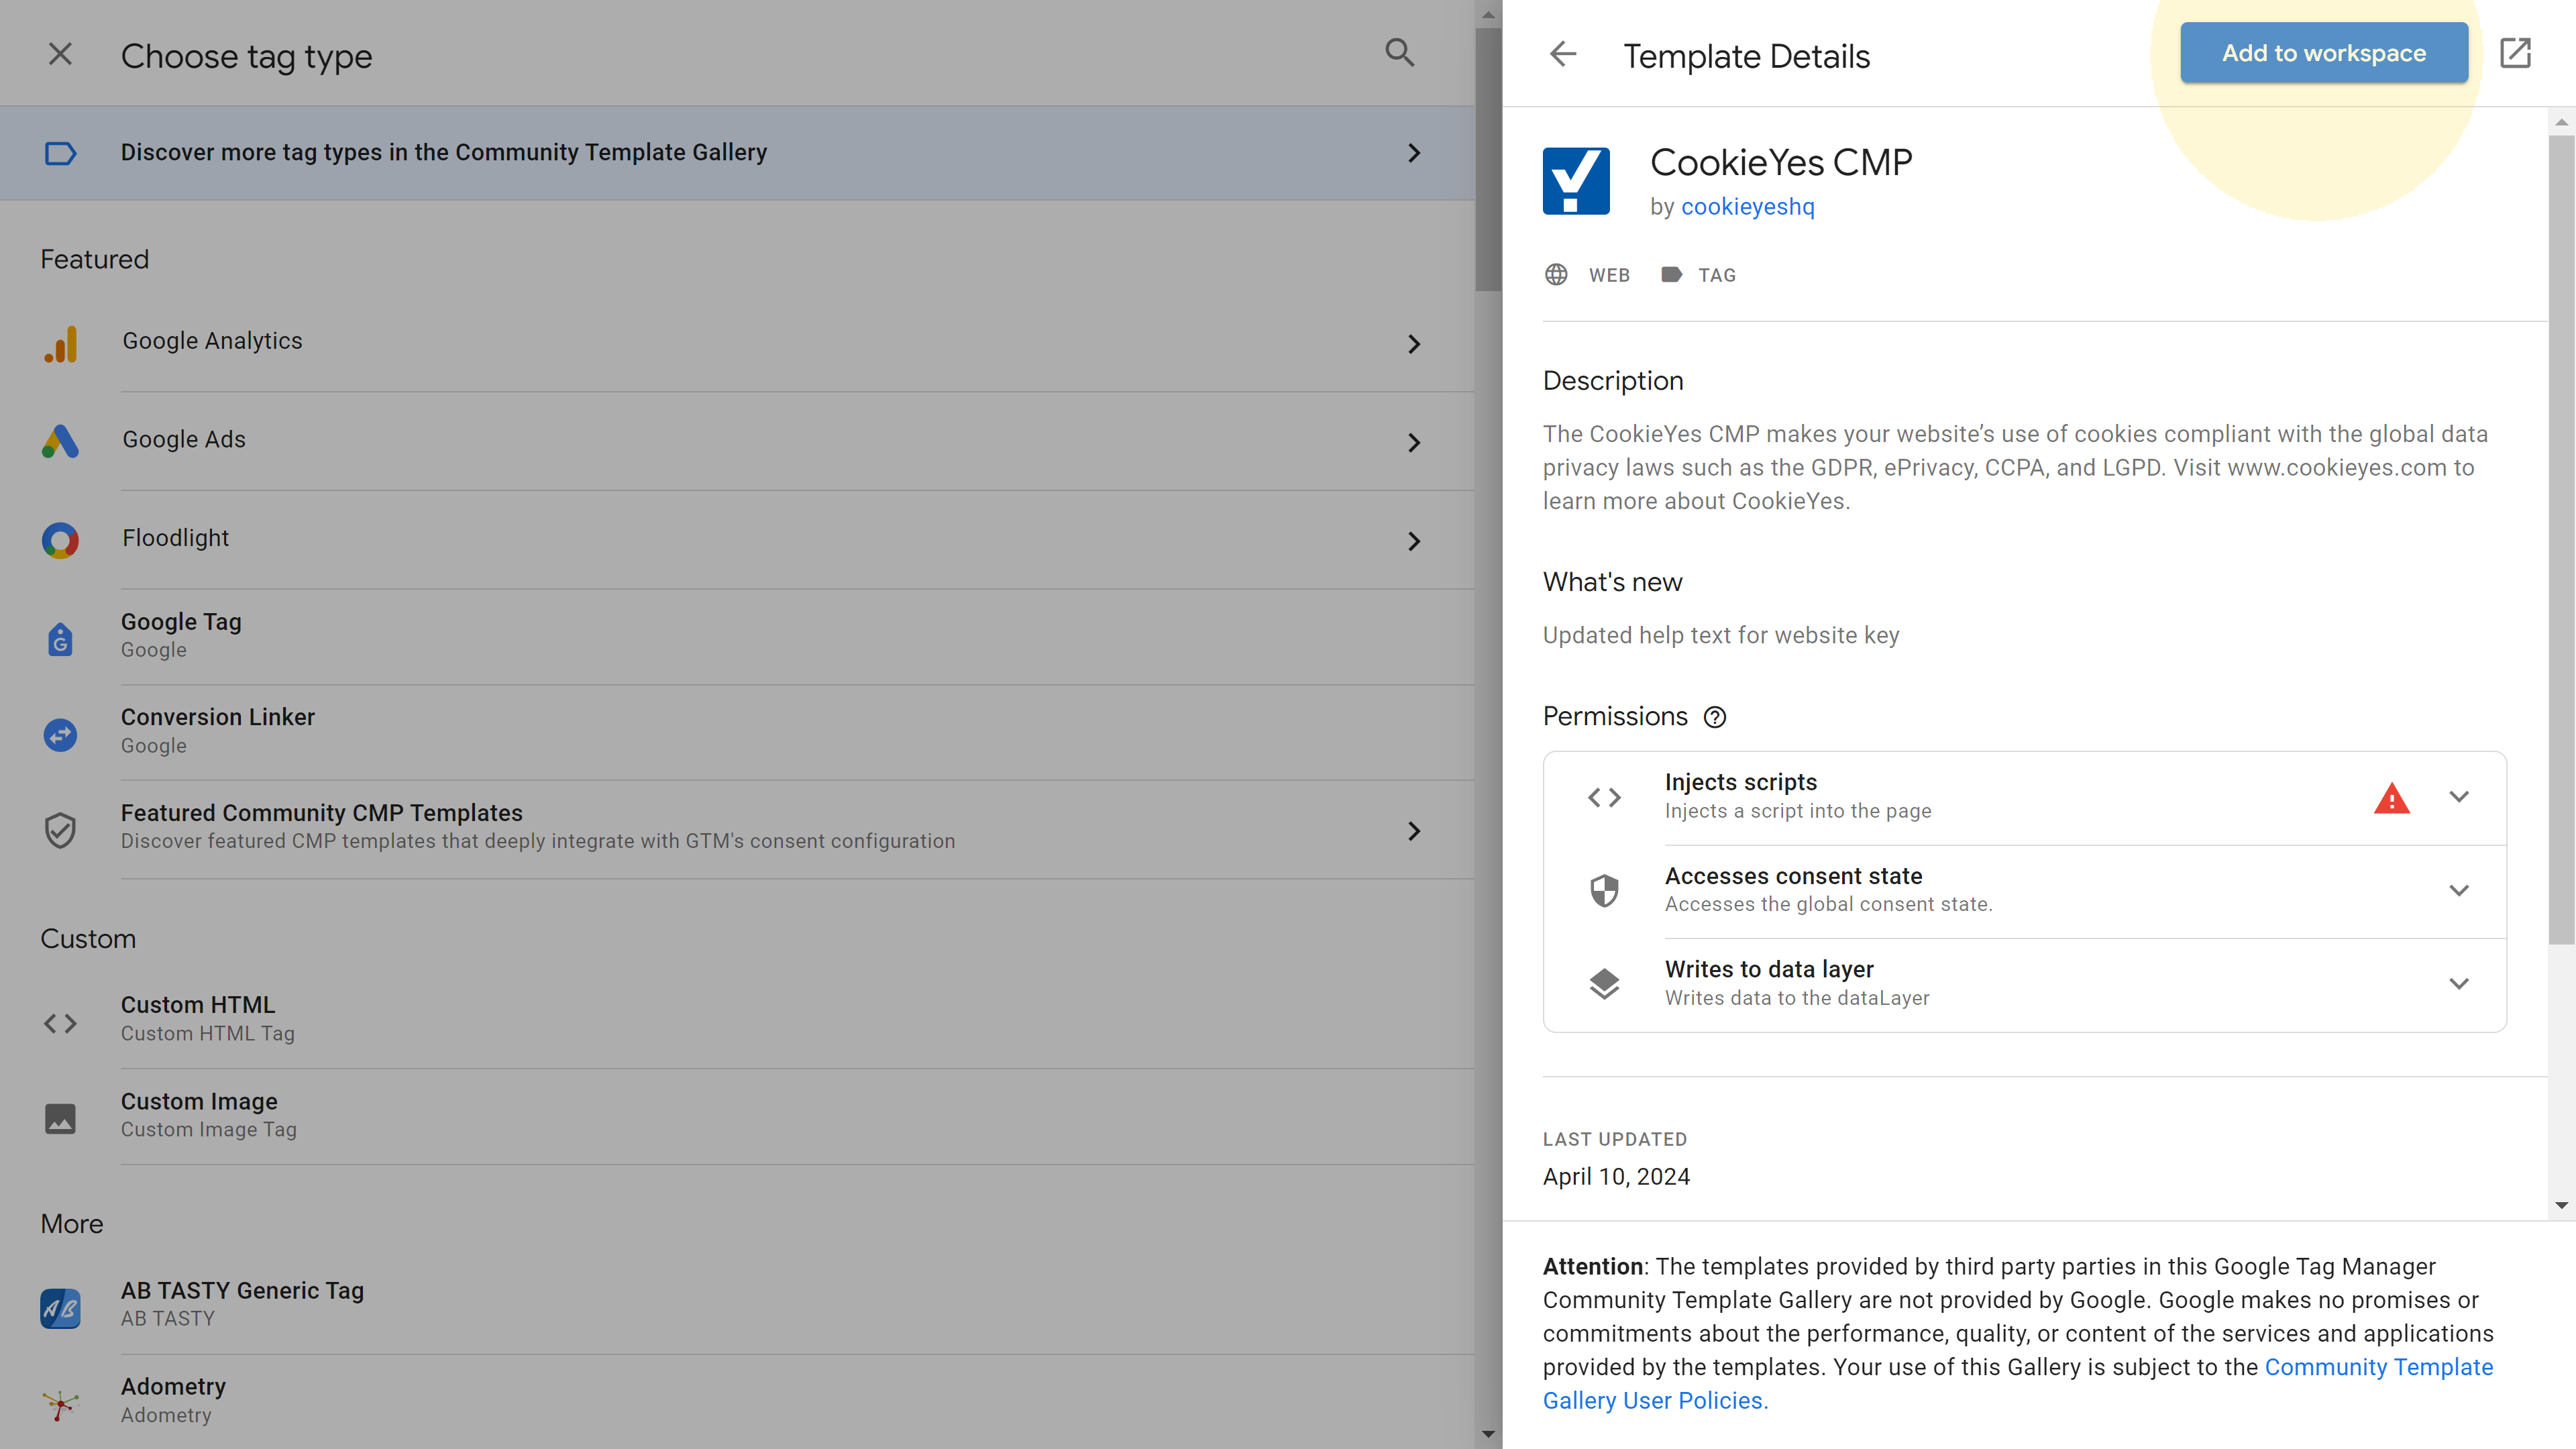Click the Community Template Gallery tag icon
This screenshot has width=2576, height=1449.
coord(60,153)
